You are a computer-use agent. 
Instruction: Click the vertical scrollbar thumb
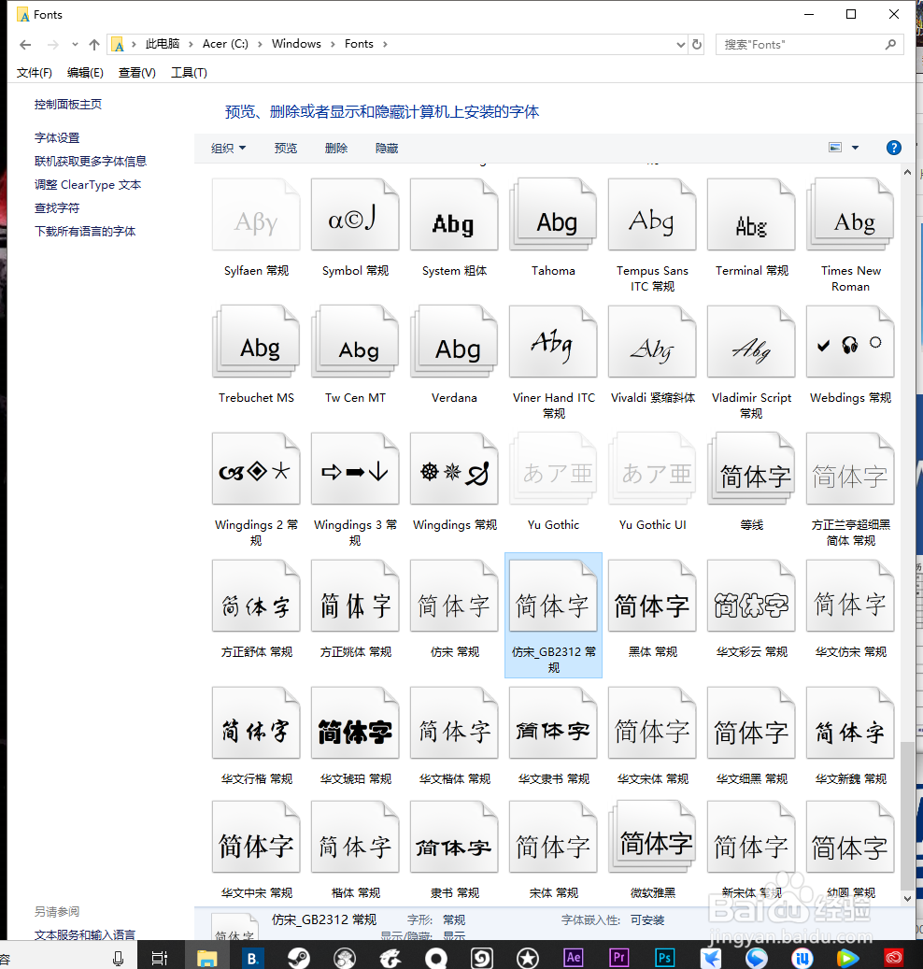coord(907,815)
